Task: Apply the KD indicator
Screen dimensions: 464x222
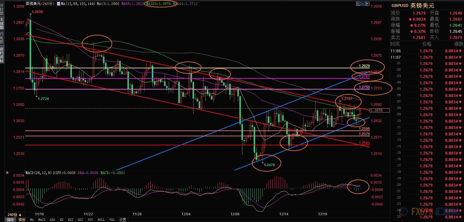Action: [62, 220]
